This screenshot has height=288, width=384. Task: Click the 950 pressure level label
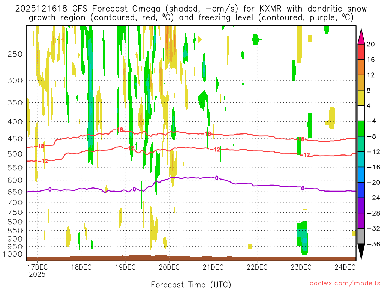(x=15, y=247)
